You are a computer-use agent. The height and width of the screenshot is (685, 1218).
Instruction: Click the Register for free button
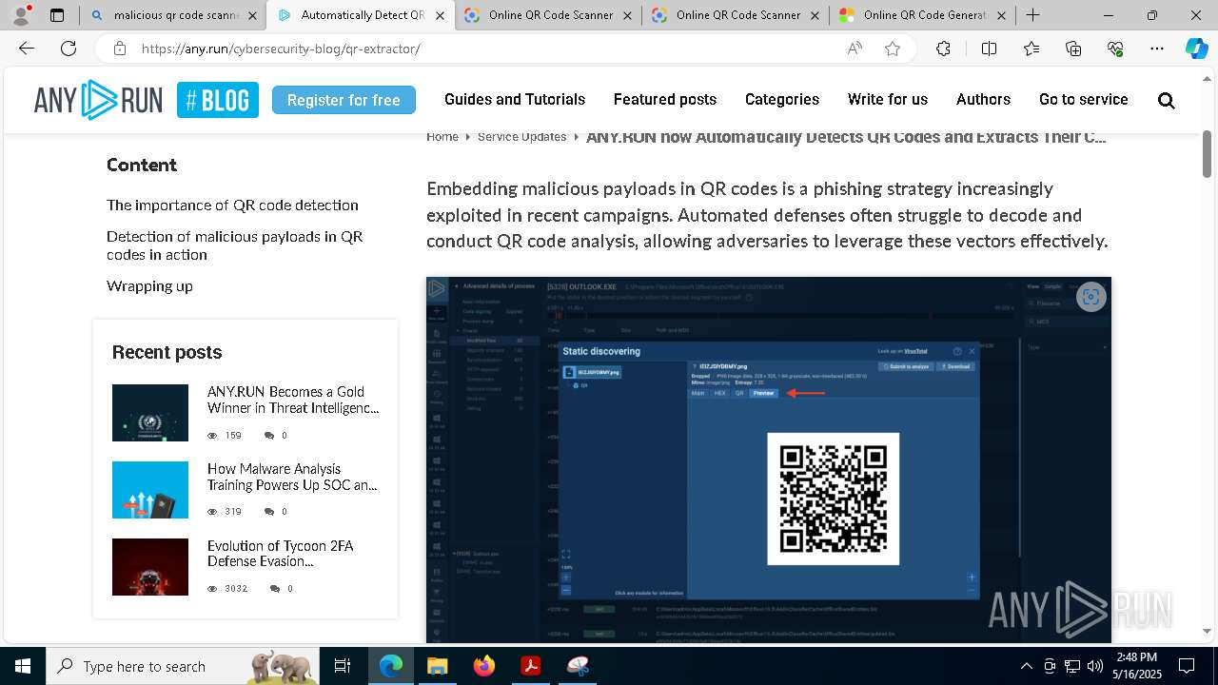[344, 100]
